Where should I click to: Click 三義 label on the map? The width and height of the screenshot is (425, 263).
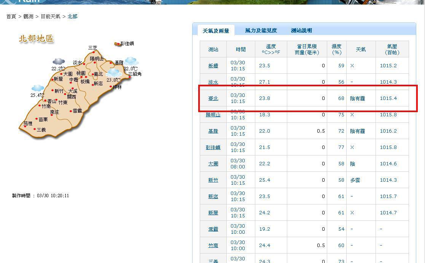point(41,130)
